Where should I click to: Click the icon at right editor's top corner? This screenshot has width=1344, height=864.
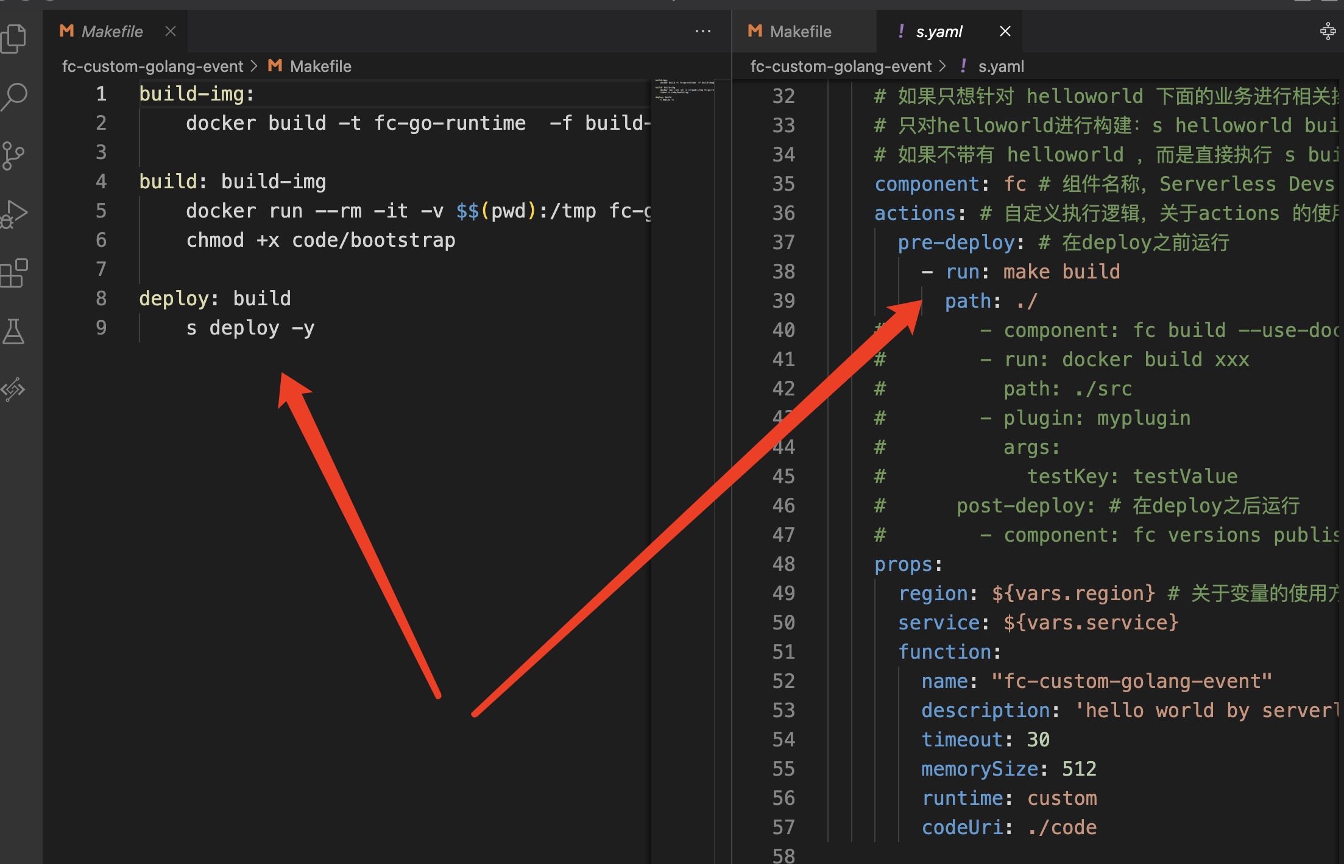pos(1328,31)
